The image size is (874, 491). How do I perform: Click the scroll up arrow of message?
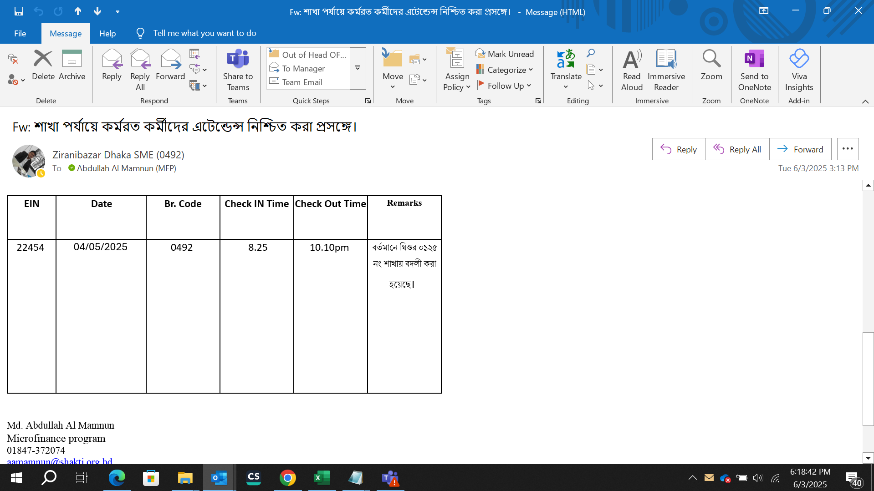(868, 185)
